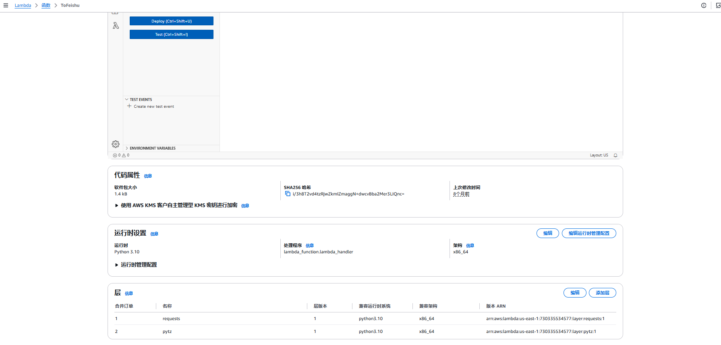Click the 8个月前 last modified time
The height and width of the screenshot is (345, 721).
click(461, 194)
